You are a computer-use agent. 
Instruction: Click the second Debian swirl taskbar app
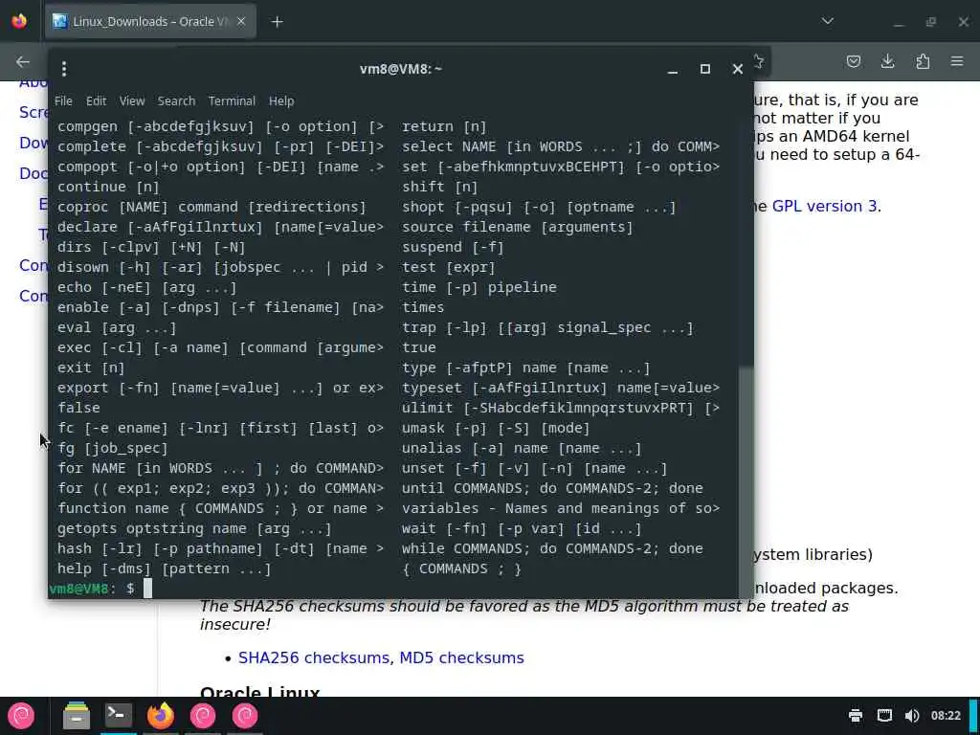tap(244, 716)
